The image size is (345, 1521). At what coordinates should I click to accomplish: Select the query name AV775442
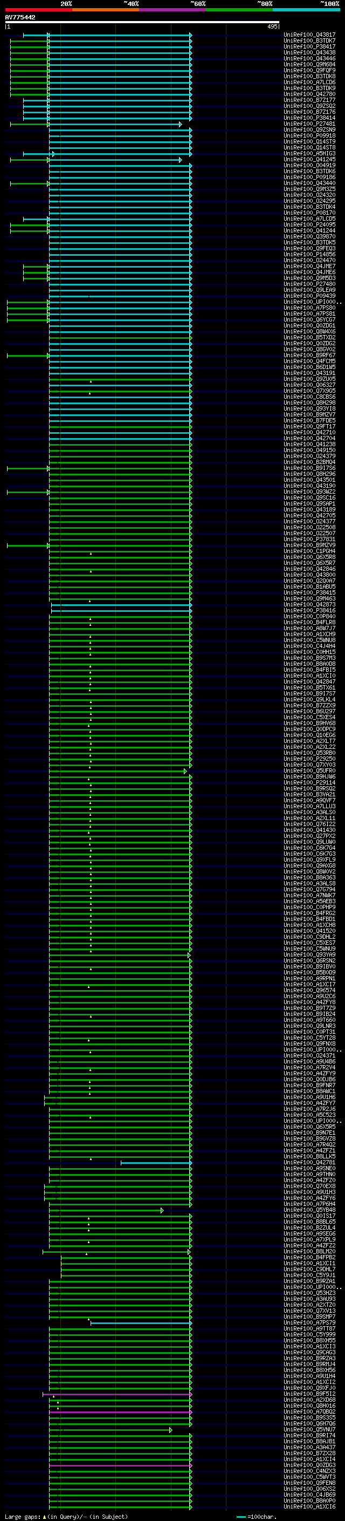20,18
